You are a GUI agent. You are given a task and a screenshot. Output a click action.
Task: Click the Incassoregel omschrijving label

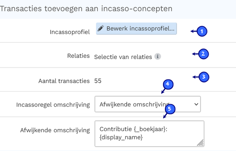(53, 105)
